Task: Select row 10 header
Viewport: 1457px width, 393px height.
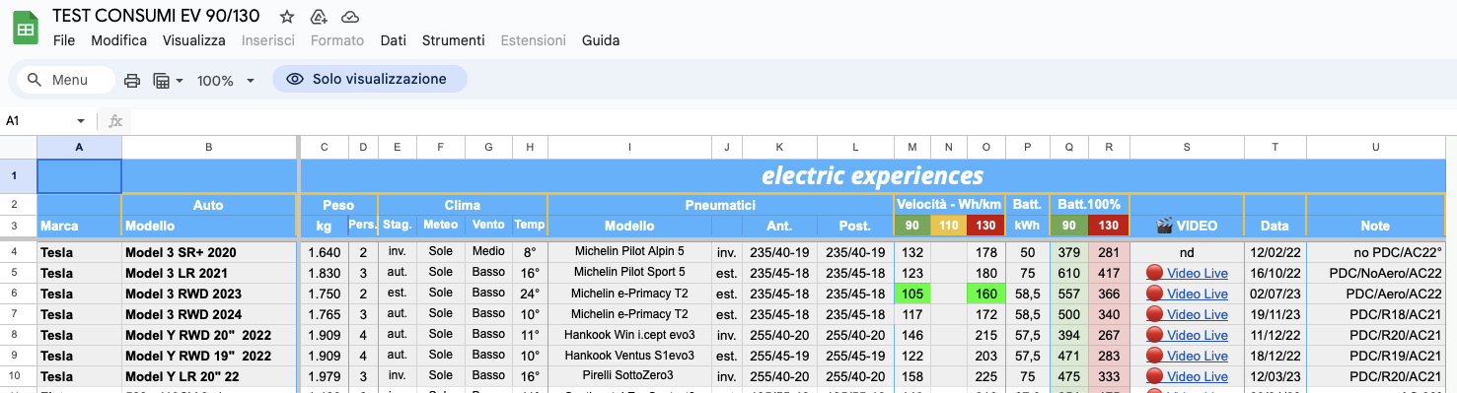Action: [x=18, y=376]
